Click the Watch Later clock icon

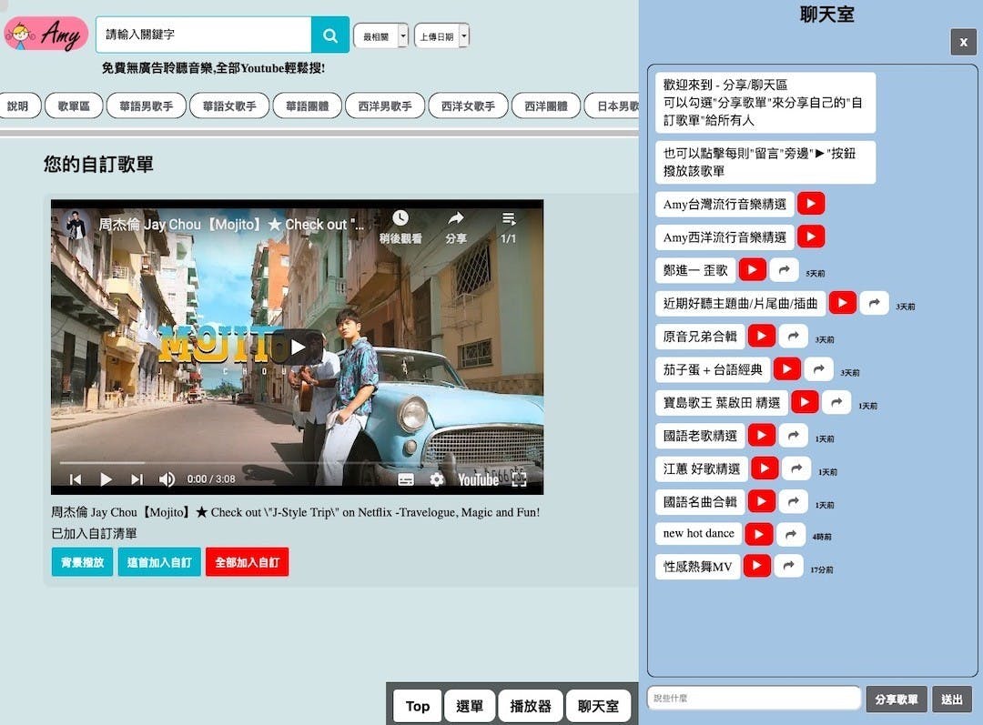pyautogui.click(x=400, y=219)
